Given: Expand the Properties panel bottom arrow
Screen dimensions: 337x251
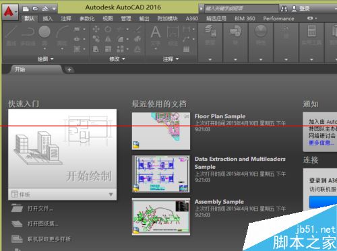Looking at the screenshot, I should pos(261,60).
